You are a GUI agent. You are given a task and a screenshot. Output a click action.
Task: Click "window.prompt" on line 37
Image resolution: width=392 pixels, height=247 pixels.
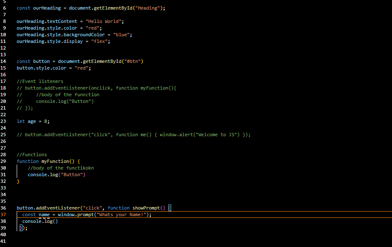click(76, 215)
